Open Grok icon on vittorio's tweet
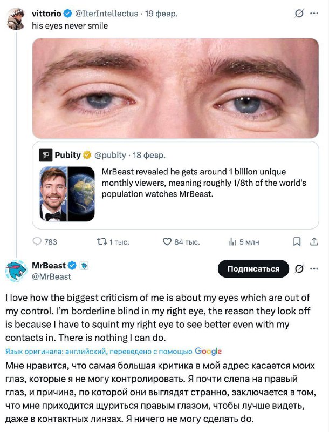The image size is (329, 432). click(298, 13)
